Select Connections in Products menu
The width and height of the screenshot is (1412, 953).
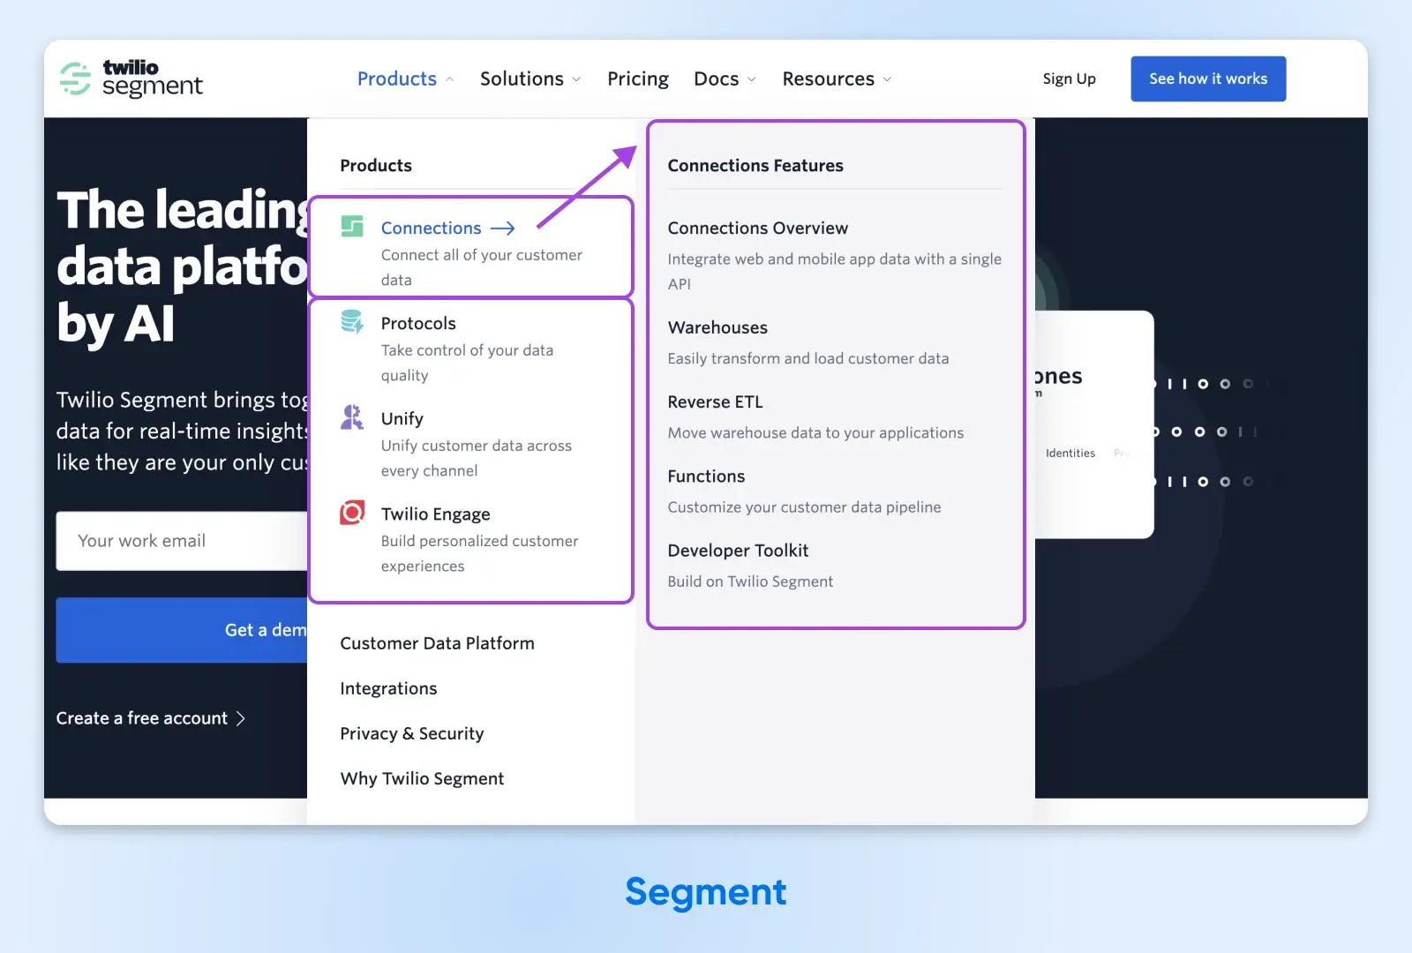(x=432, y=228)
